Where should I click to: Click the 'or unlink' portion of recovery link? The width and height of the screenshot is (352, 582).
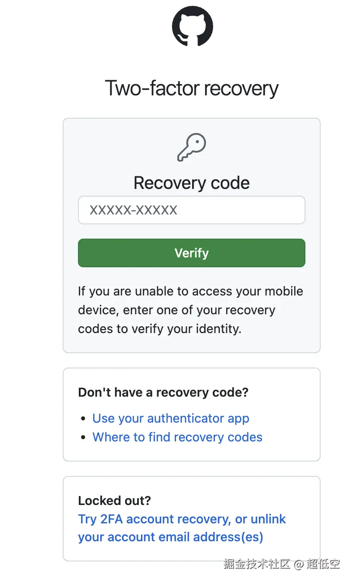tap(261, 519)
